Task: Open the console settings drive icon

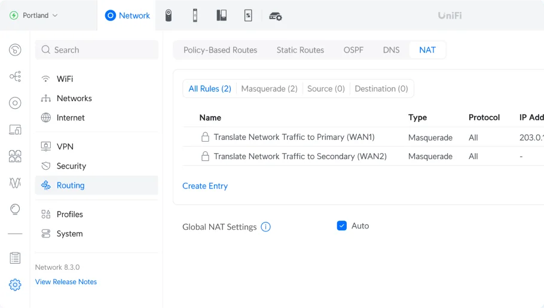Action: pos(276,16)
